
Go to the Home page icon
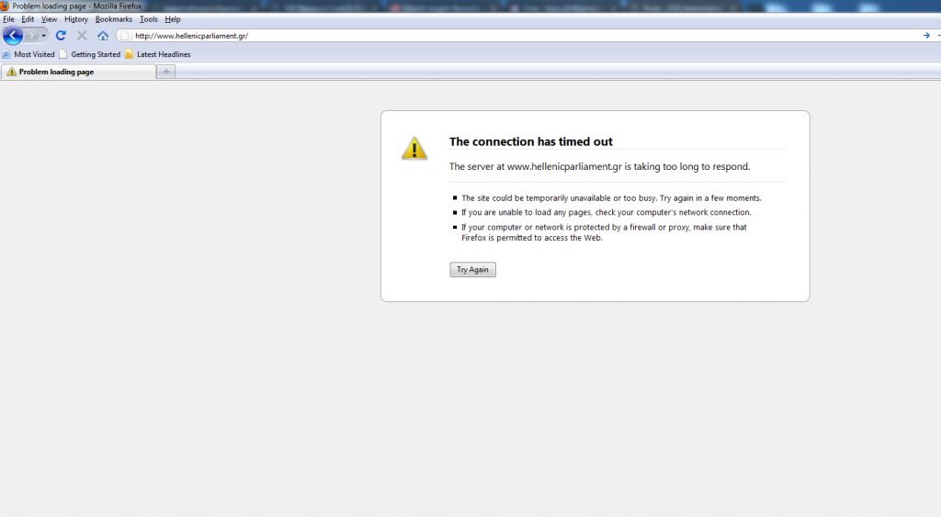[103, 36]
